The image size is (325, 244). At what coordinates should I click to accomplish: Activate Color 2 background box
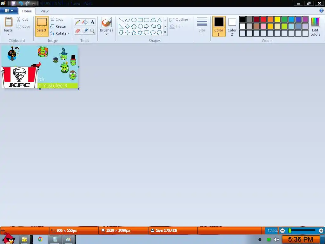pyautogui.click(x=232, y=27)
